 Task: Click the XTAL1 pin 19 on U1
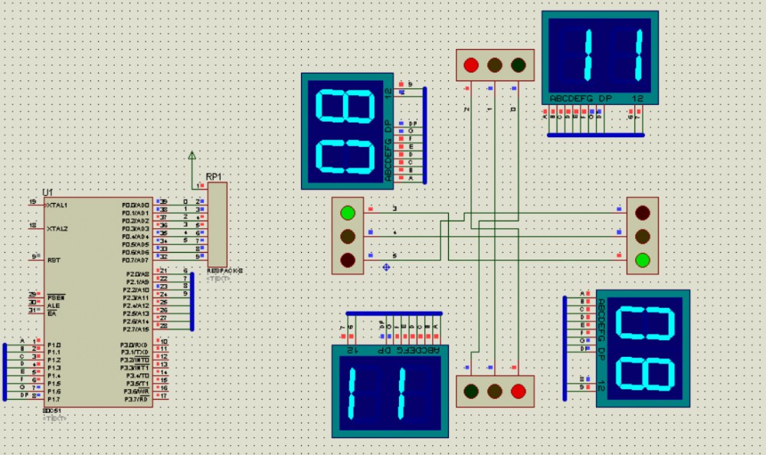point(57,205)
